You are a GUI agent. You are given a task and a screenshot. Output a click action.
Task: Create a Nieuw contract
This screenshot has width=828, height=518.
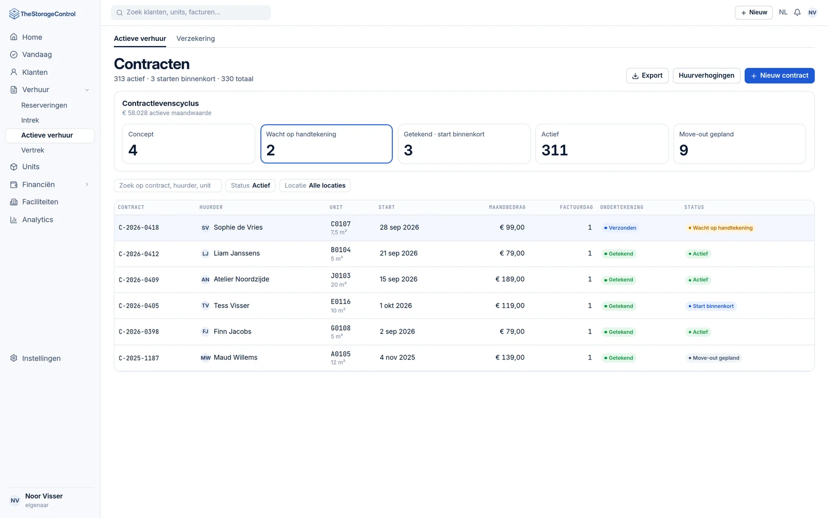(779, 76)
